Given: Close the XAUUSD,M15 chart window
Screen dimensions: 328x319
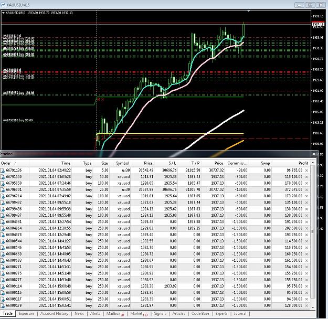Looking at the screenshot, I should click(321, 5).
